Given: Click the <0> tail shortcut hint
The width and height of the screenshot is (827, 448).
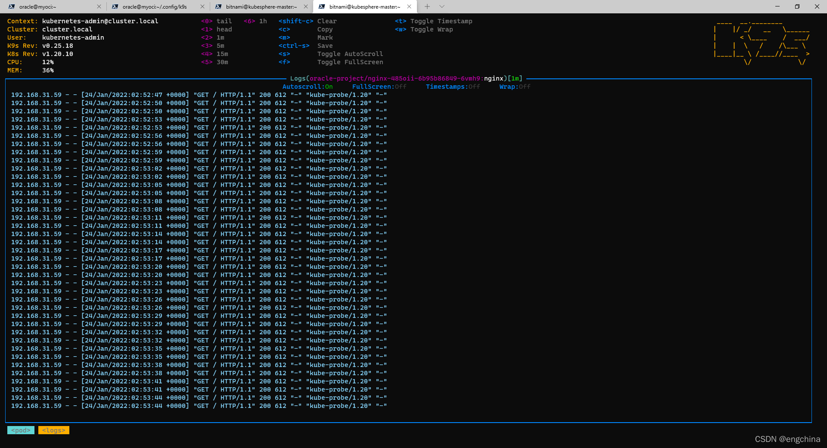Looking at the screenshot, I should 216,21.
